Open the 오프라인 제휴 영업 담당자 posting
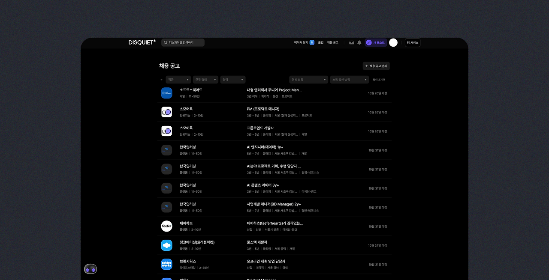This screenshot has height=280, width=549. (x=266, y=261)
